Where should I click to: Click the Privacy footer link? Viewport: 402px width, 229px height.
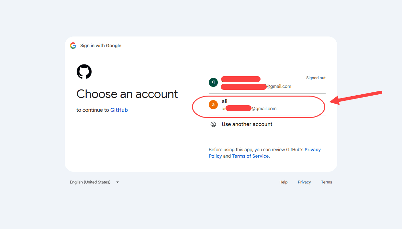304,182
